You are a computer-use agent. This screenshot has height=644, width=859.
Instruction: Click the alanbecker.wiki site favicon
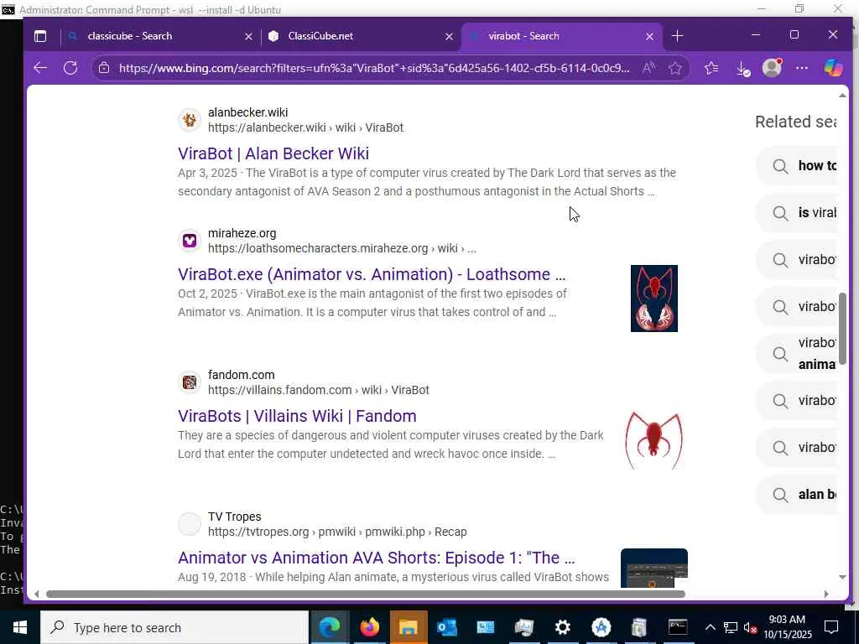coord(190,119)
